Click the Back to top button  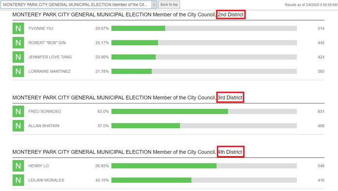click(169, 4)
